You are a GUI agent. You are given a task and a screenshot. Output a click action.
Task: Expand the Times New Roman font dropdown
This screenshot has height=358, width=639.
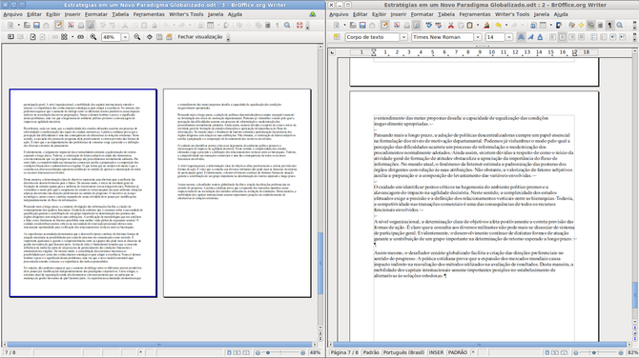[x=478, y=37]
